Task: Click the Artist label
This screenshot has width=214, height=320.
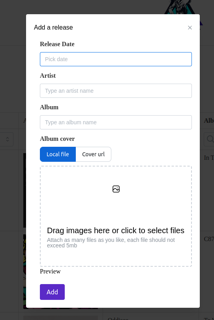Action: (48, 76)
